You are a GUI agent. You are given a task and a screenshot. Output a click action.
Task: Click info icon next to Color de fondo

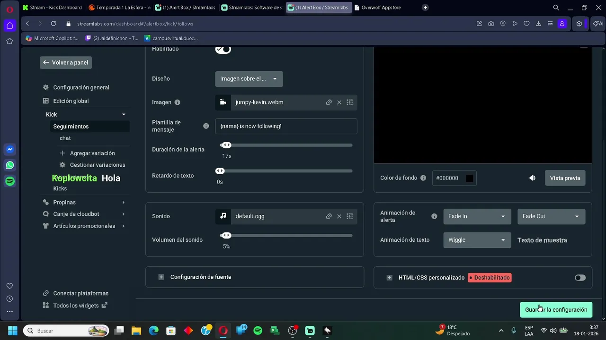[x=423, y=178]
